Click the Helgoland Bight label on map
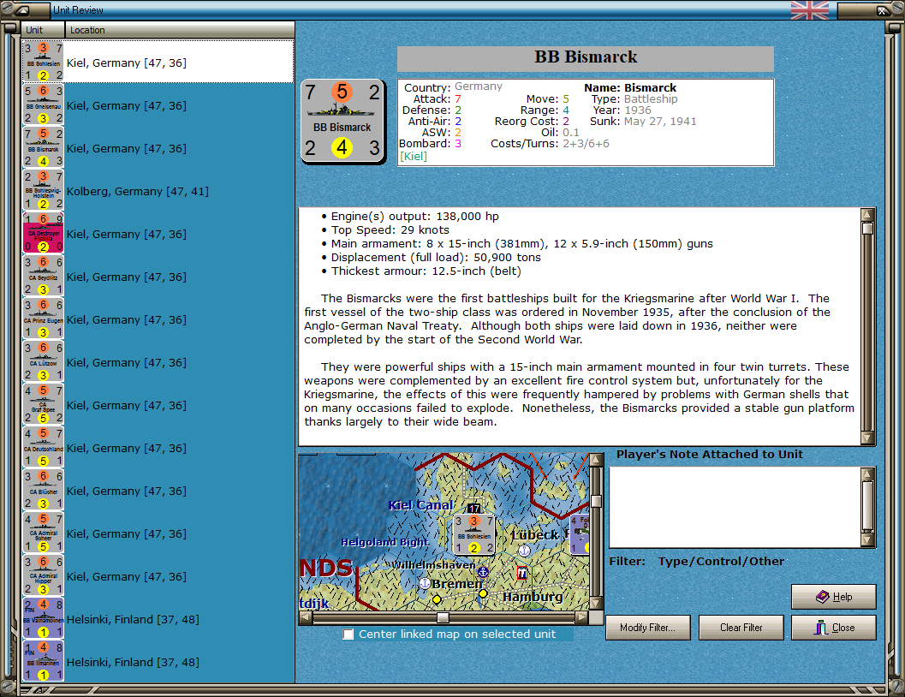 pos(384,542)
